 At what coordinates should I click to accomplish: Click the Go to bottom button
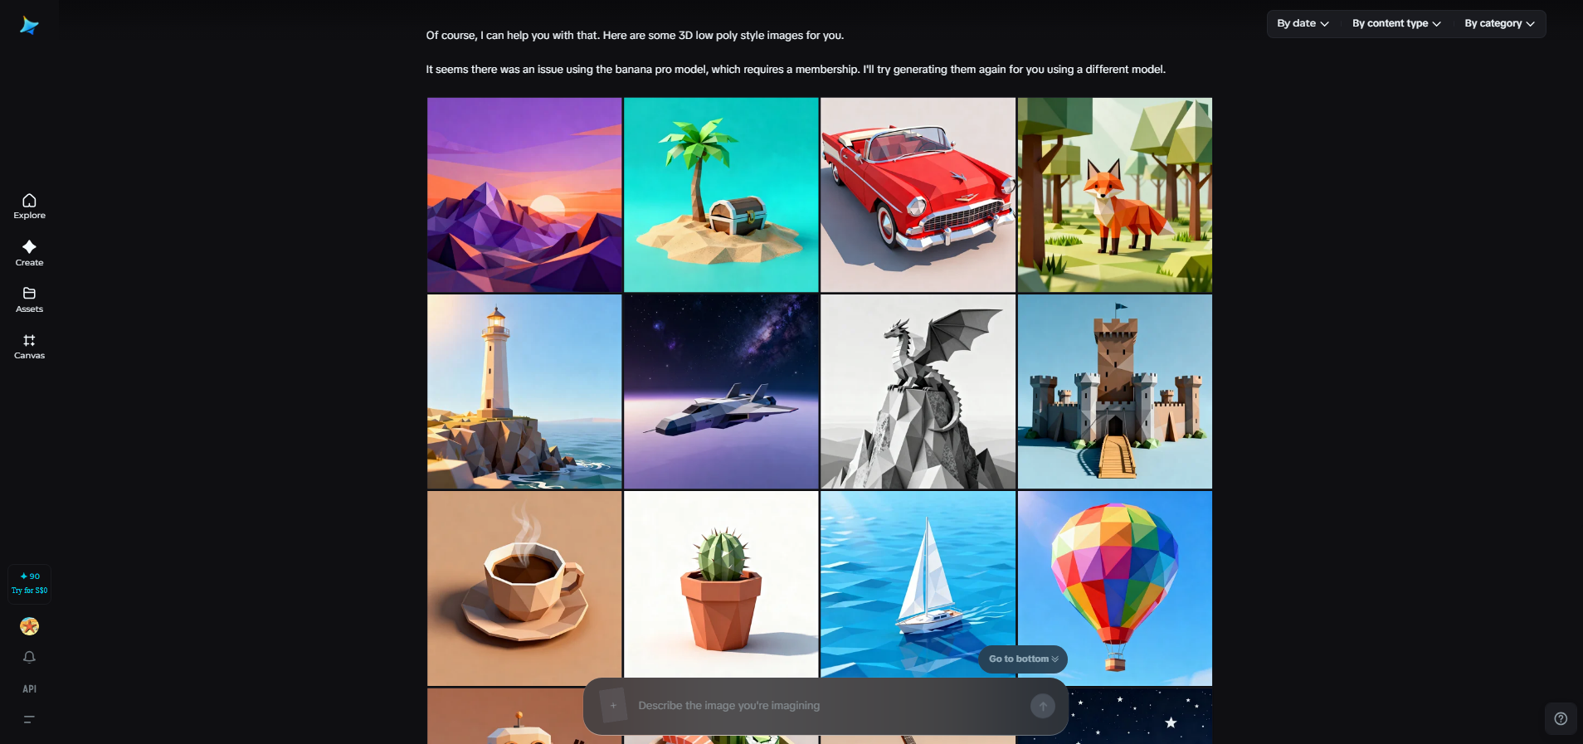(x=1023, y=659)
